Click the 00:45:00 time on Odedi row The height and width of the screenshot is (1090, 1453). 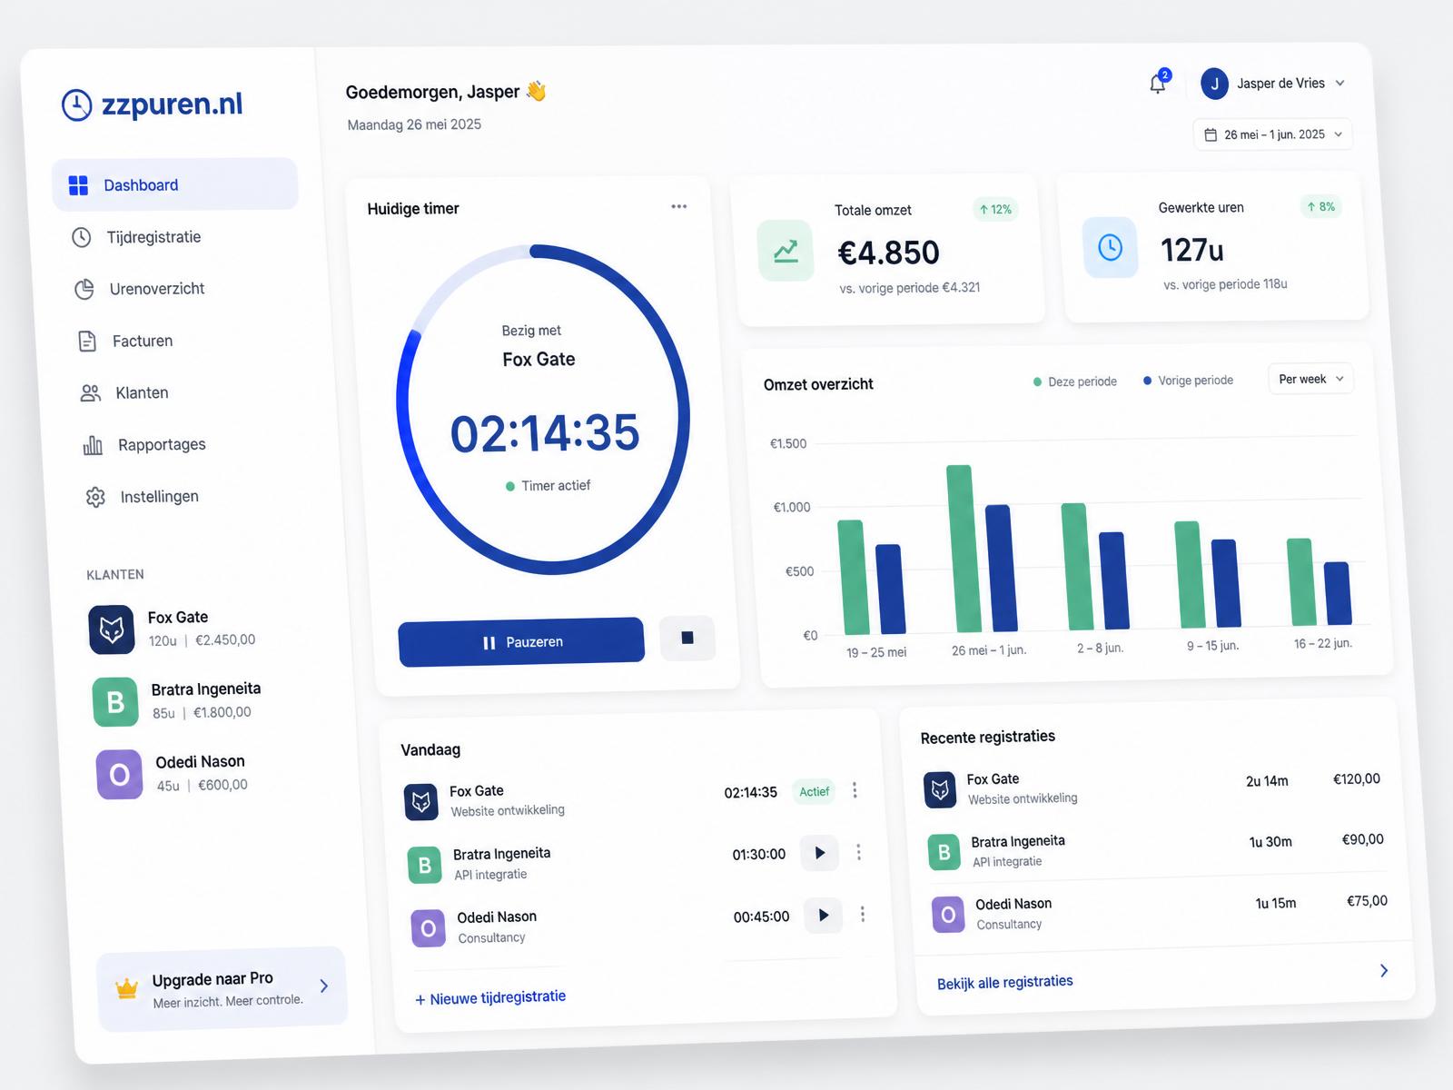(x=762, y=917)
